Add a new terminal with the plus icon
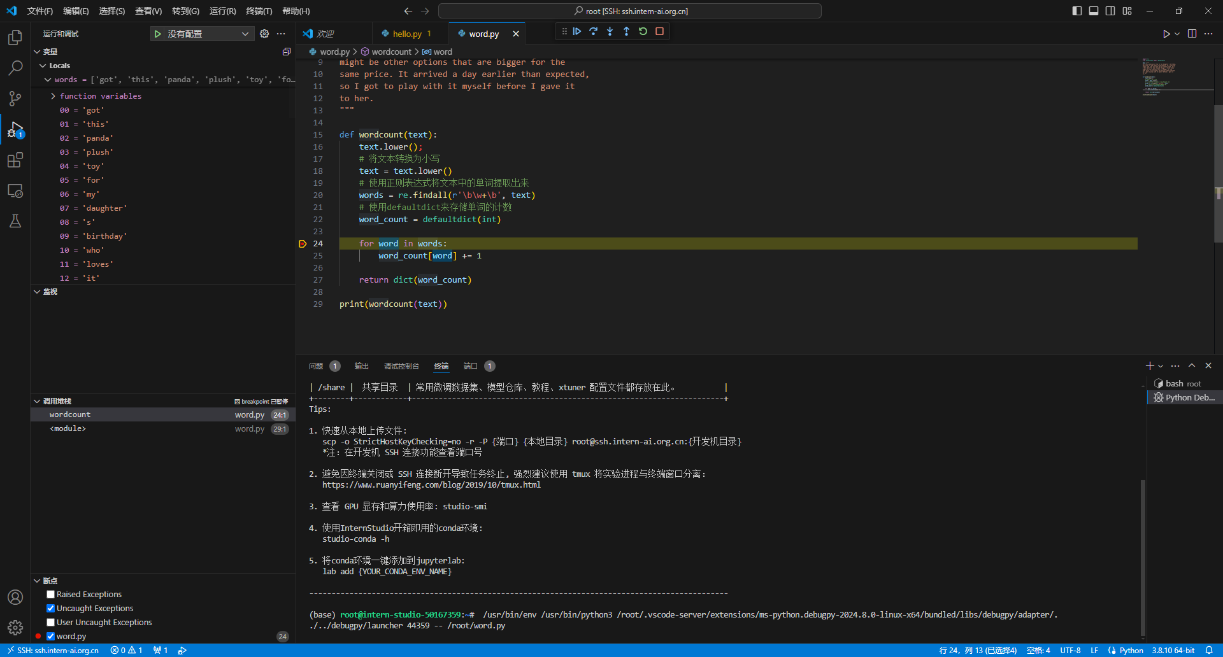Viewport: 1223px width, 657px height. coord(1150,366)
